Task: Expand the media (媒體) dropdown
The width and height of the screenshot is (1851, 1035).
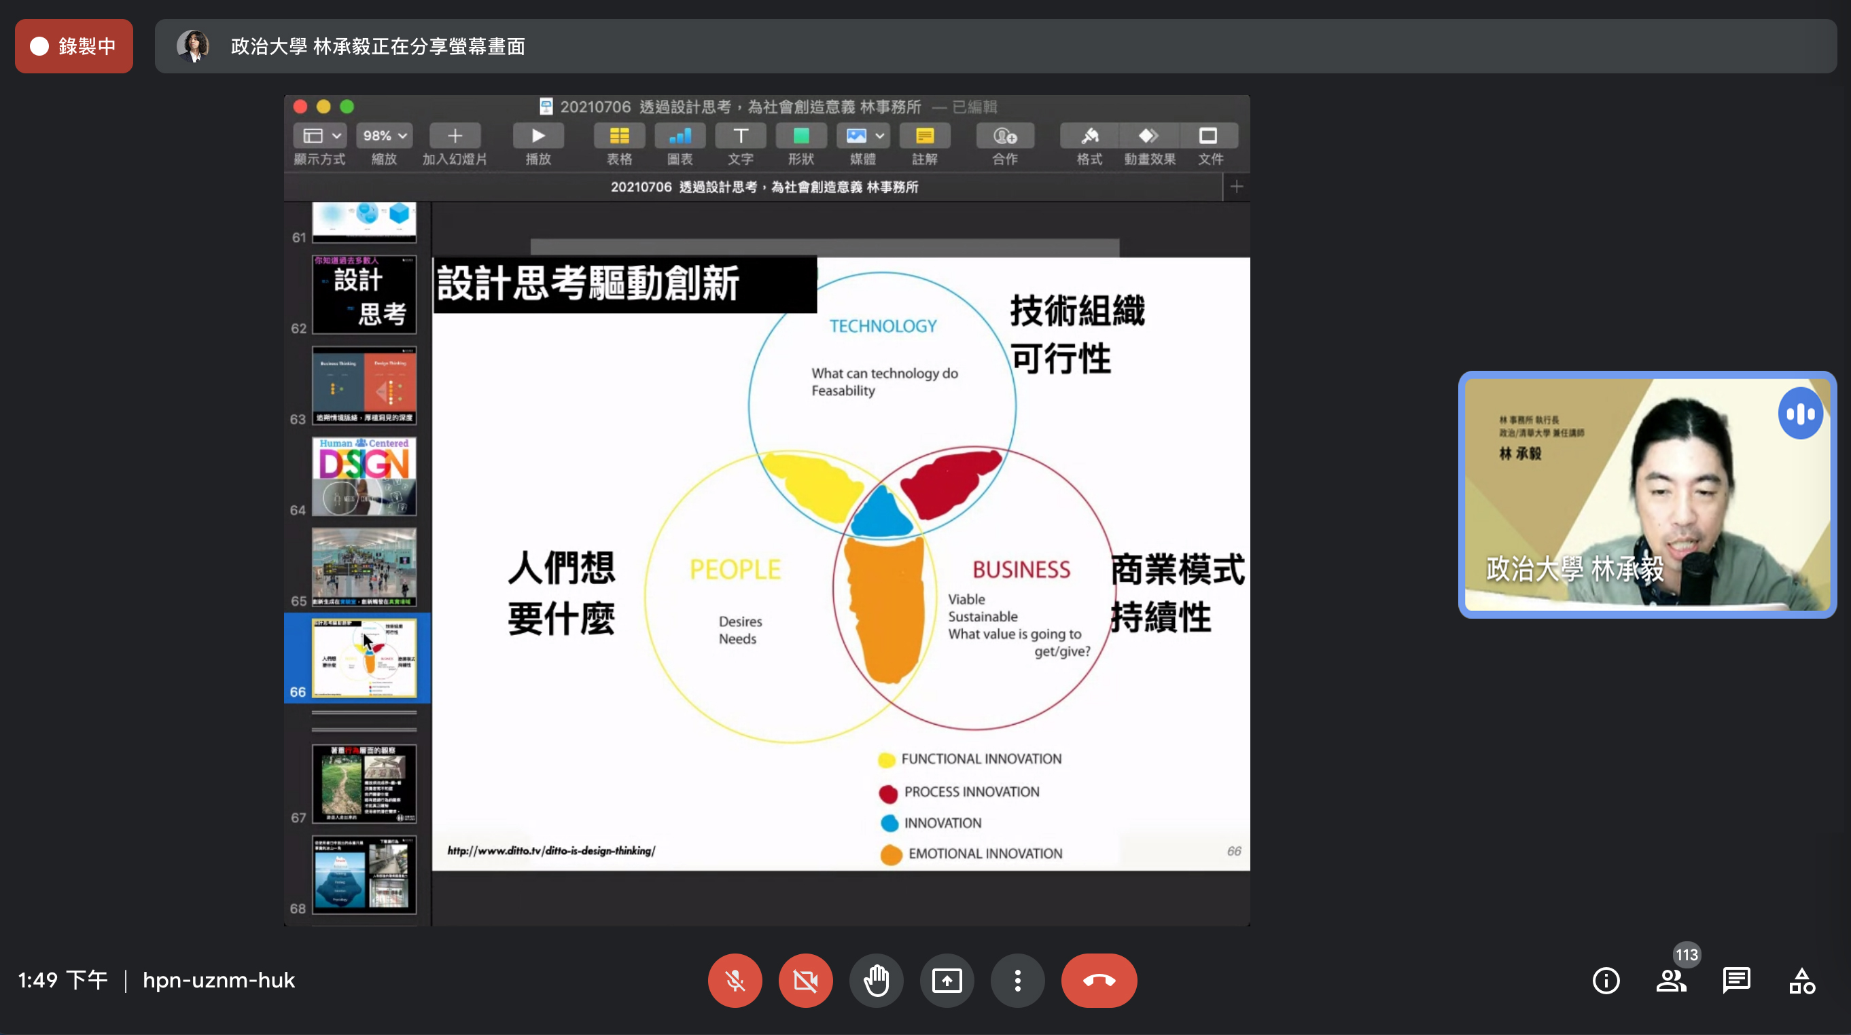Action: pos(864,136)
